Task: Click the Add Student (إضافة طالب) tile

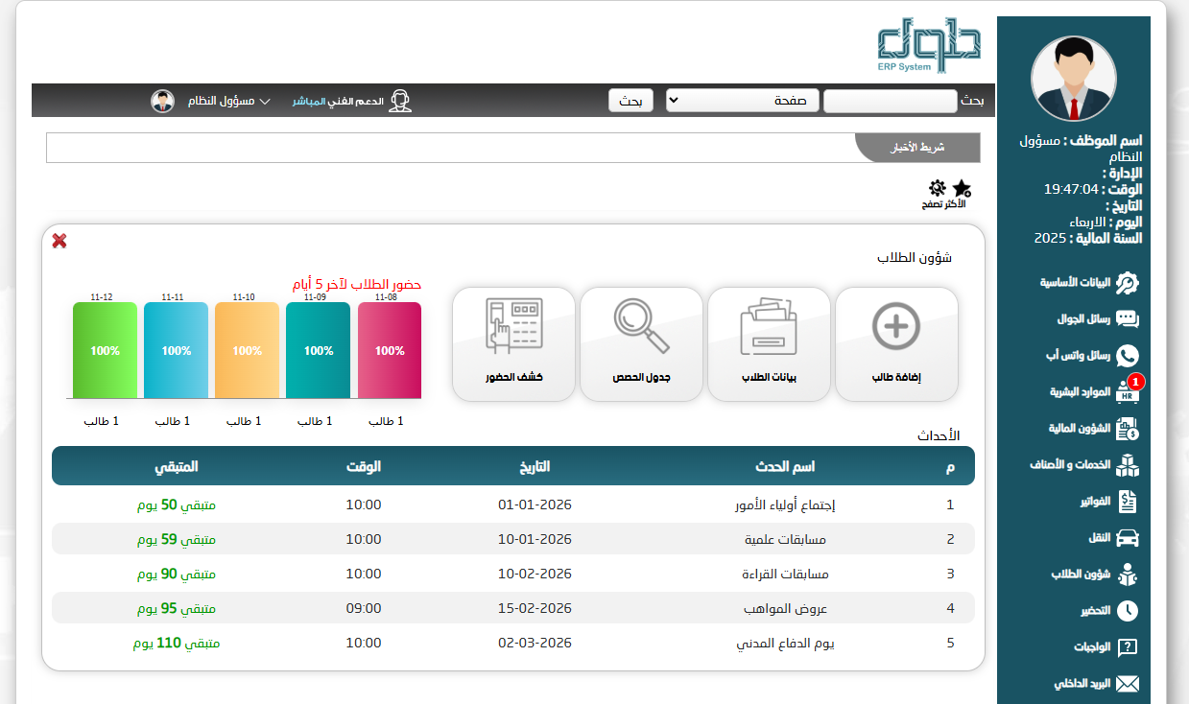Action: click(x=896, y=343)
